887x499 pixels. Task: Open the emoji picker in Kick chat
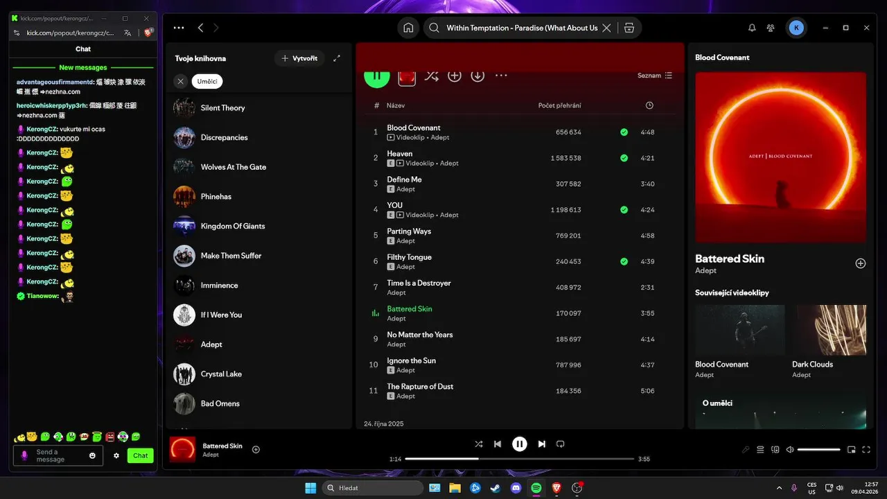pyautogui.click(x=92, y=455)
